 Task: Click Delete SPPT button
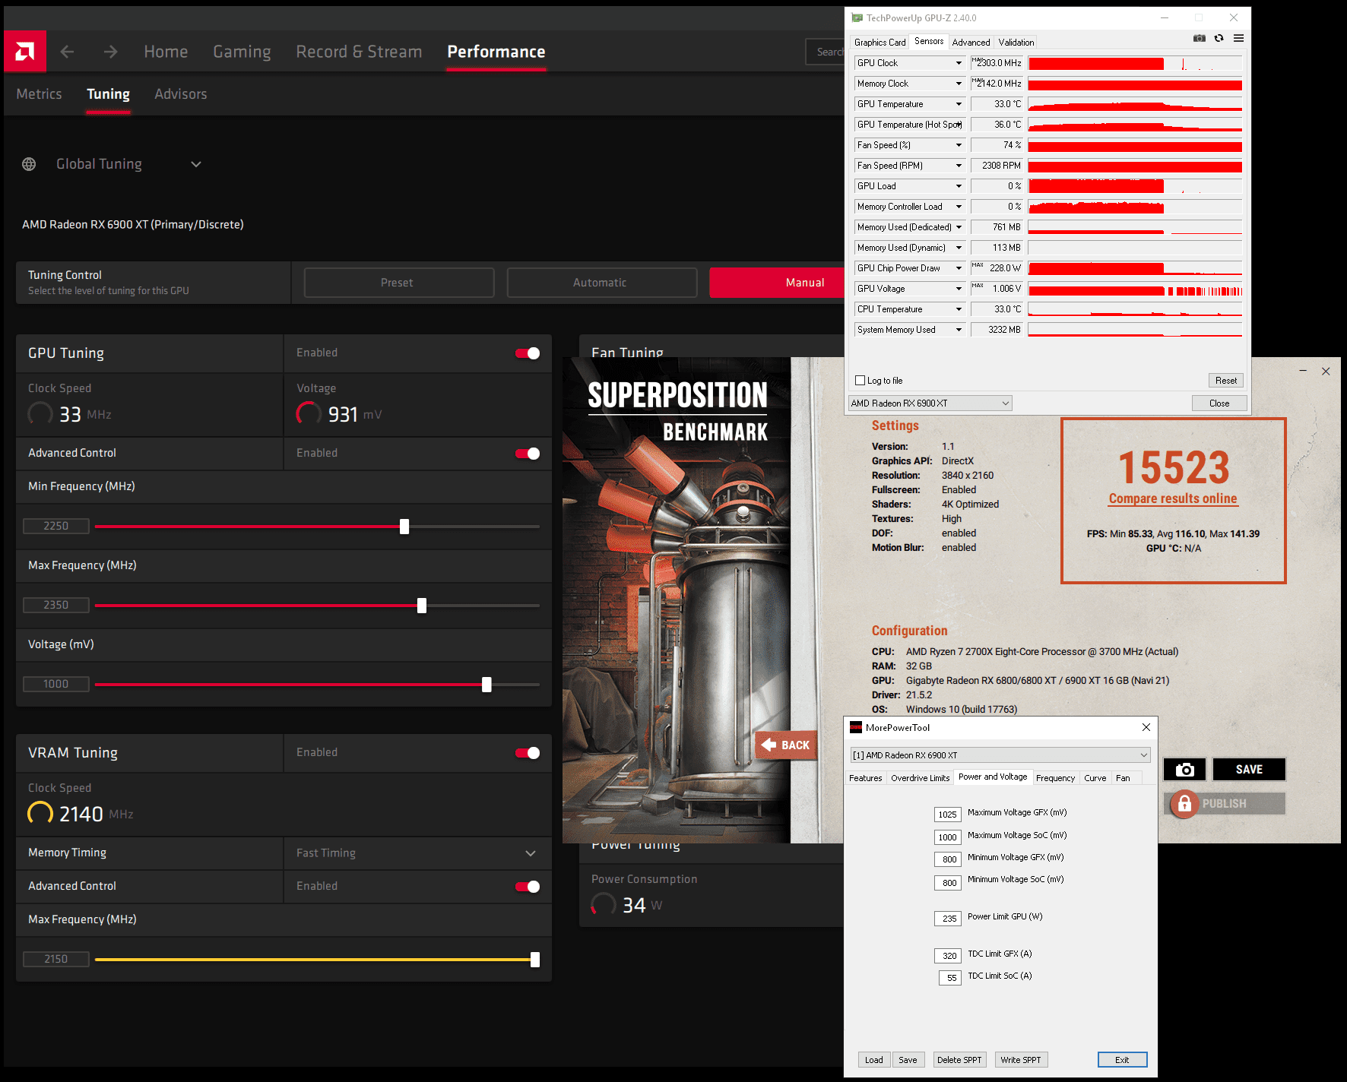click(959, 1060)
